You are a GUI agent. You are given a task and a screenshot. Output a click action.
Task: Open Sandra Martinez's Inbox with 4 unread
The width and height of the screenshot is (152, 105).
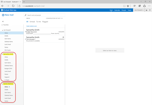[x=7, y=87]
